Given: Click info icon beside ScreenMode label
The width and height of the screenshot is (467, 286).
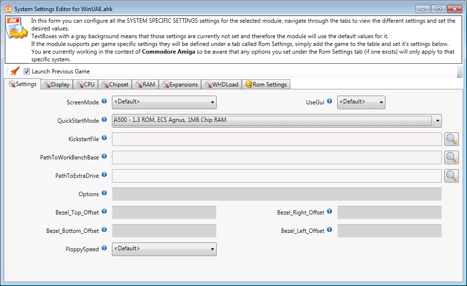Looking at the screenshot, I should [x=104, y=101].
